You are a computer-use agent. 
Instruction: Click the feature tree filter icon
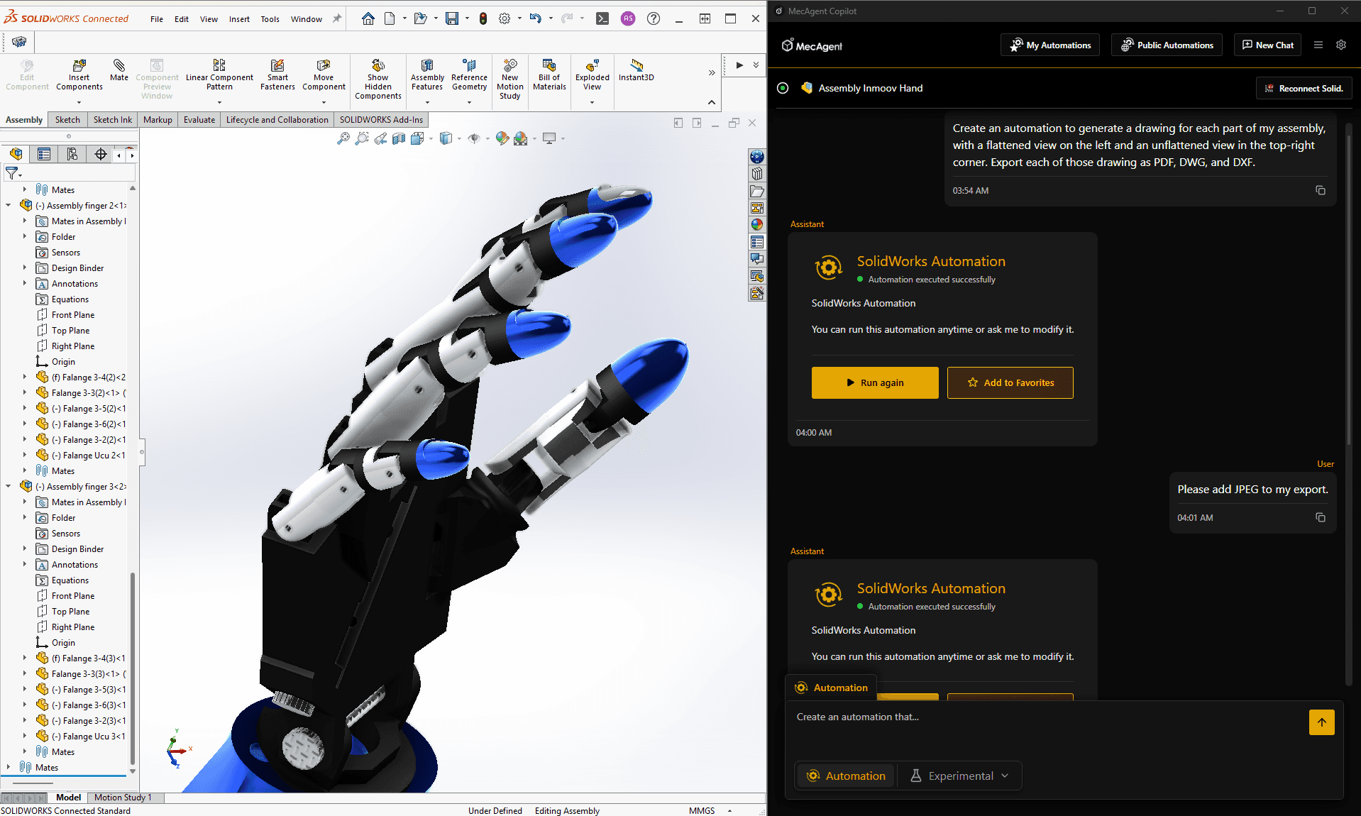[12, 172]
